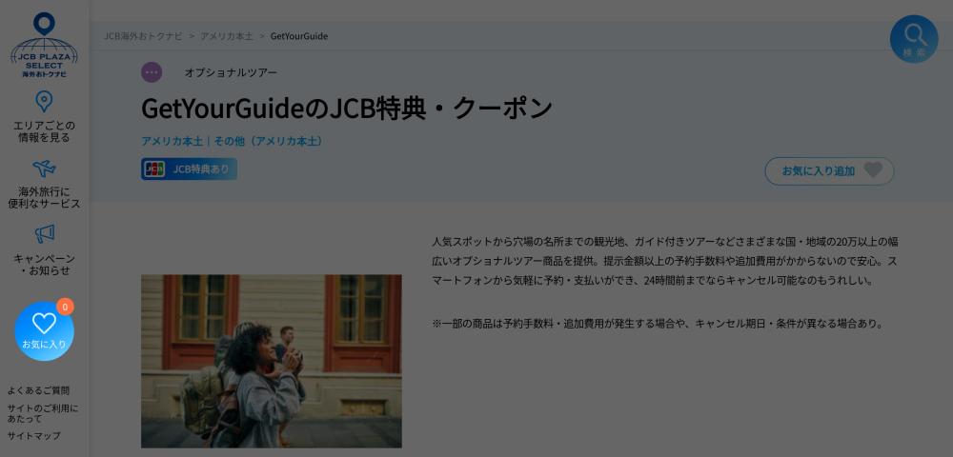Click the airplane services icon

pyautogui.click(x=45, y=168)
